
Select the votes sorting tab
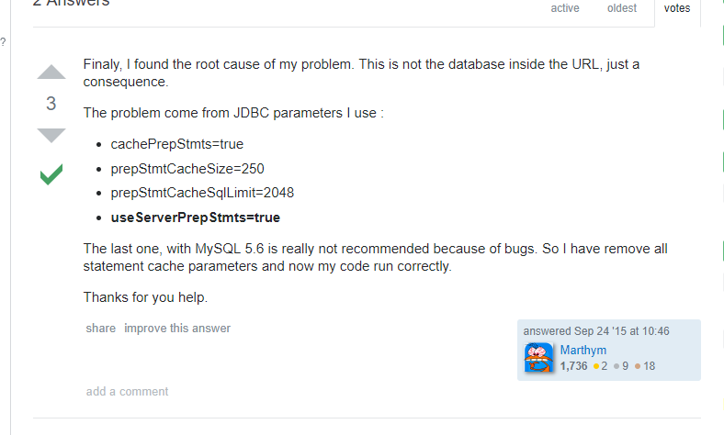pyautogui.click(x=677, y=9)
